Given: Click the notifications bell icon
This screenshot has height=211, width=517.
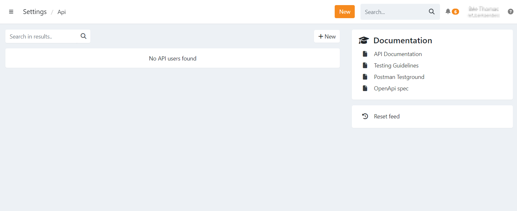Looking at the screenshot, I should [448, 11].
